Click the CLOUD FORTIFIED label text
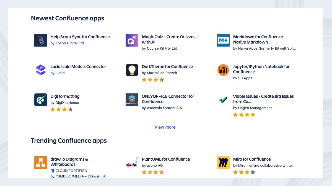332x186 pixels. click(x=71, y=171)
